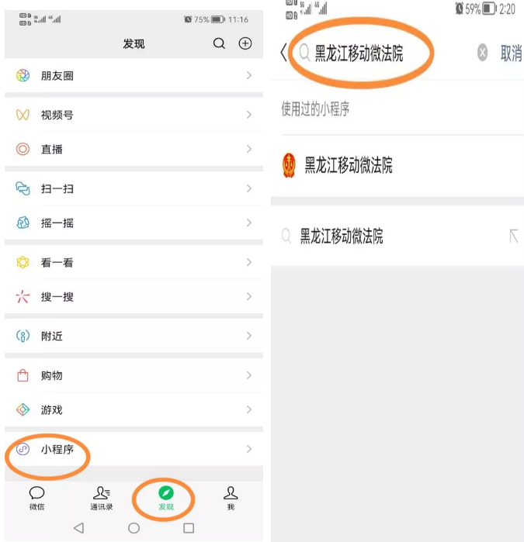Select the 黑龙江移动微法院 court emblem icon
The height and width of the screenshot is (542, 524).
point(289,165)
